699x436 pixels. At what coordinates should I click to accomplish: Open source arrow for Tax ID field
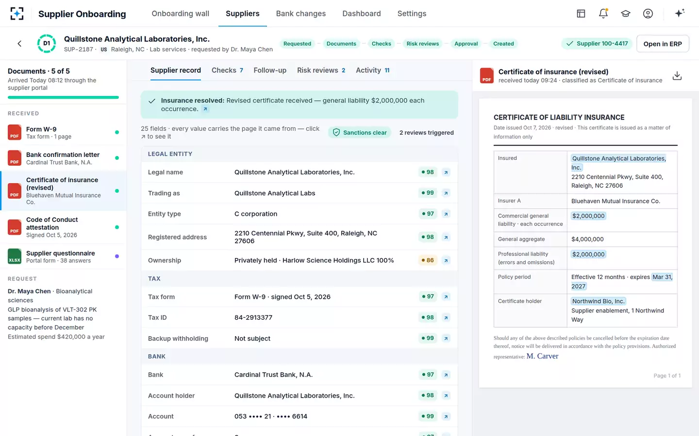tap(446, 318)
